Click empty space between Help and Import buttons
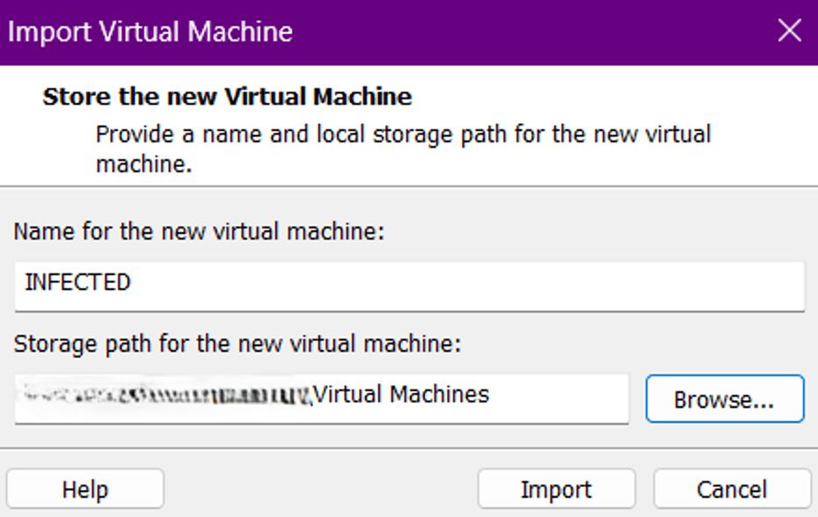This screenshot has height=517, width=818. point(321,489)
